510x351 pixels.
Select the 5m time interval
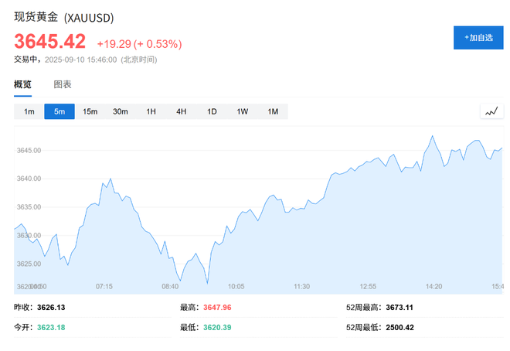point(59,112)
